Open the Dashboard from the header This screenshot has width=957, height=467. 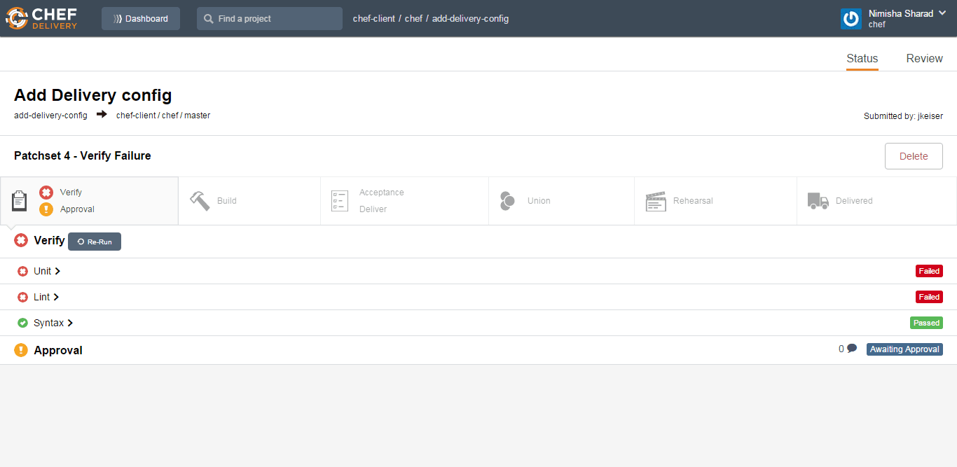tap(141, 19)
